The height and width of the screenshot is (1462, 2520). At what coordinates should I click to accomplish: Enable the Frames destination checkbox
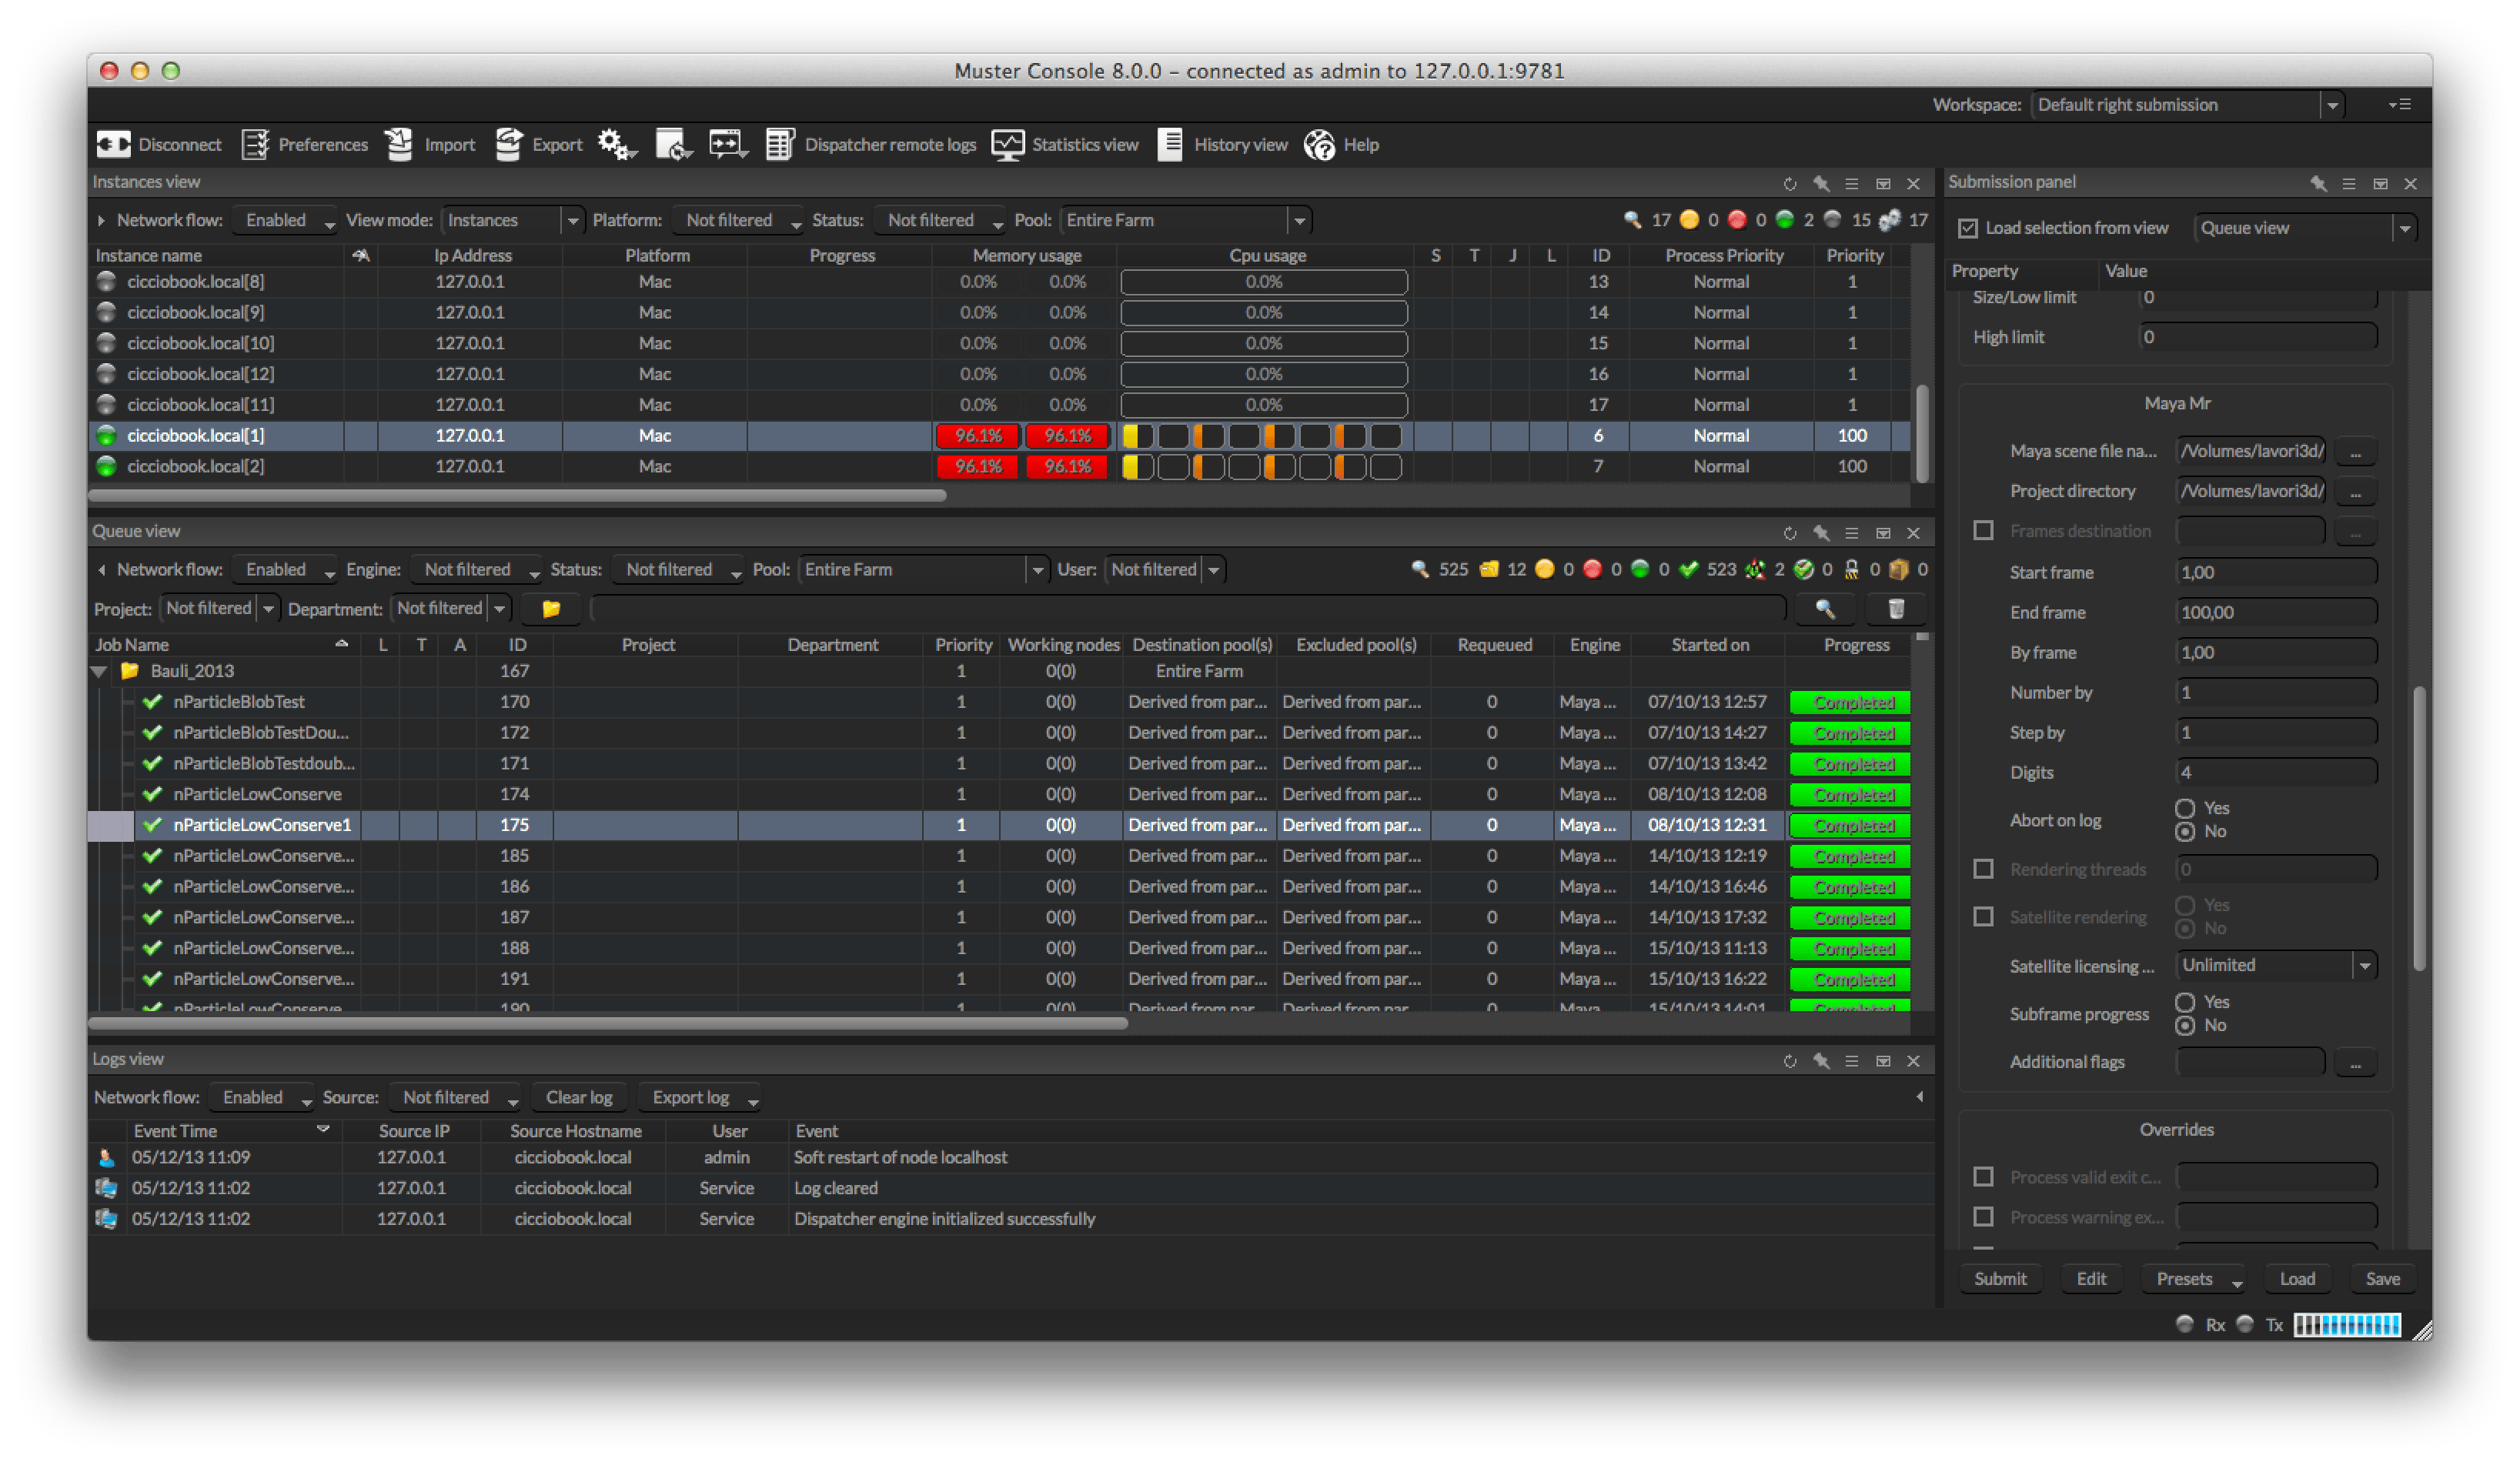(x=1984, y=530)
